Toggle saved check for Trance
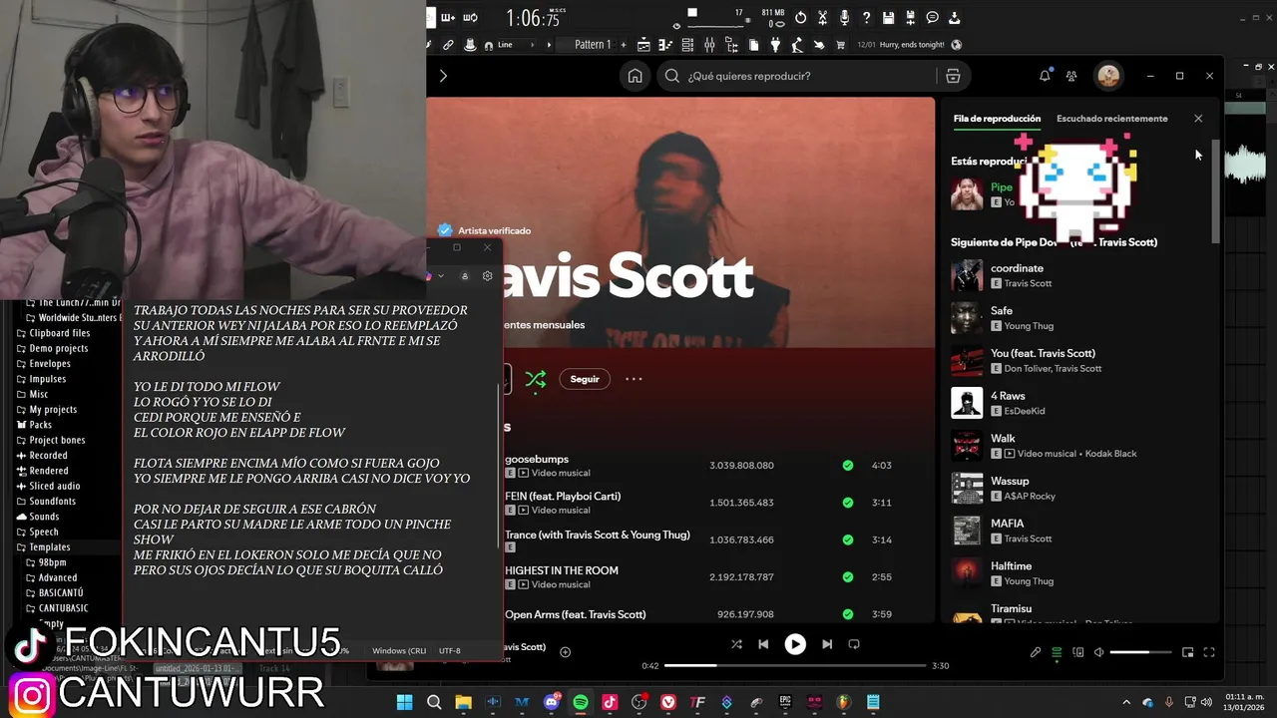The image size is (1277, 718). click(848, 539)
